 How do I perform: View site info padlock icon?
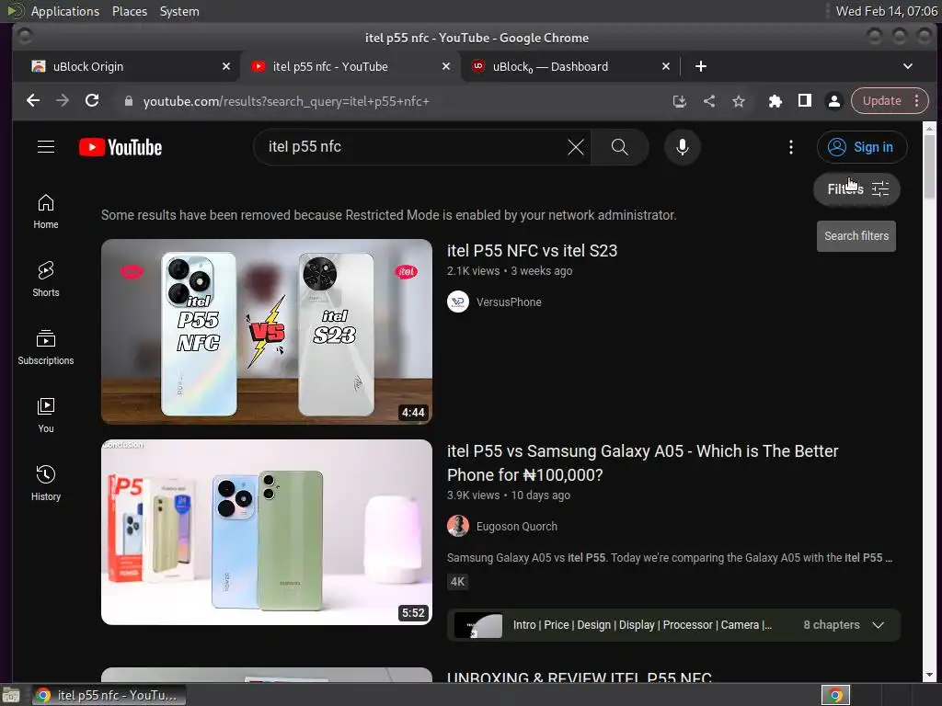[128, 101]
